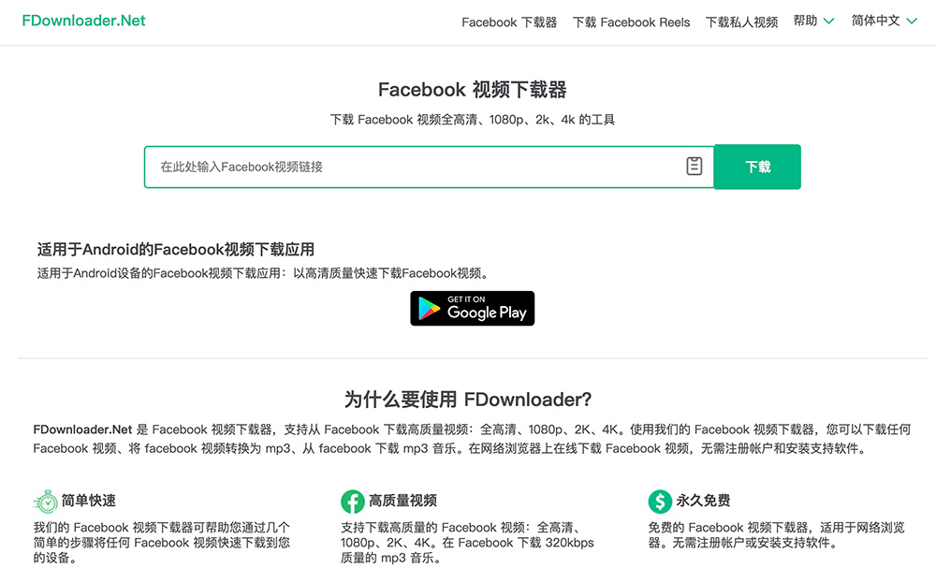Select the 高质量视频 feature title
Viewport: 936px width, 582px height.
[402, 501]
